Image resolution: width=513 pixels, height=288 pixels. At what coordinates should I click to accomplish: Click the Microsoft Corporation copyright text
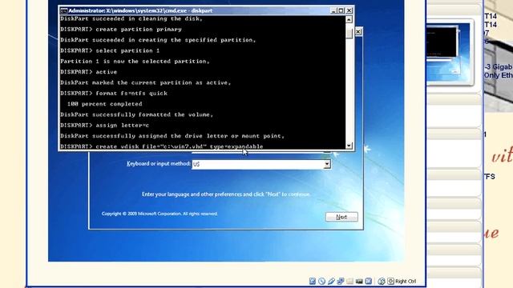pyautogui.click(x=160, y=214)
